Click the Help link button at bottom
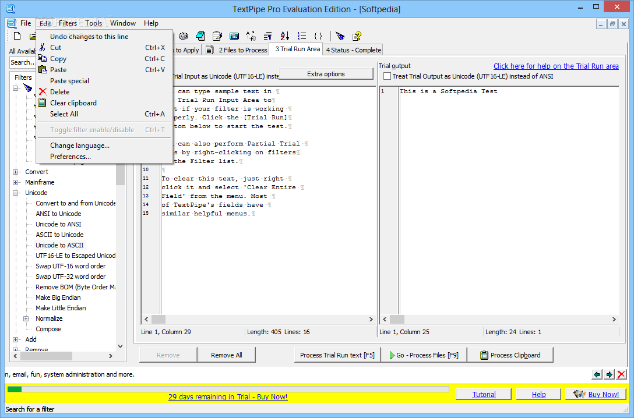This screenshot has height=418, width=634. pyautogui.click(x=538, y=394)
